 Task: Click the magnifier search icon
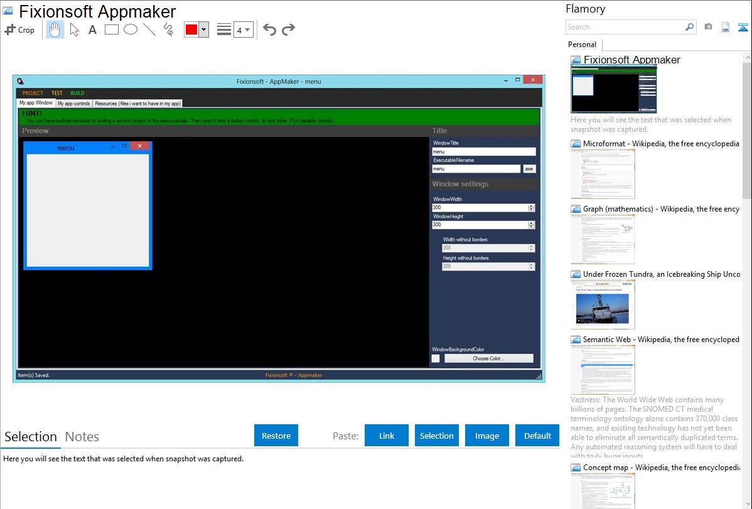(690, 27)
